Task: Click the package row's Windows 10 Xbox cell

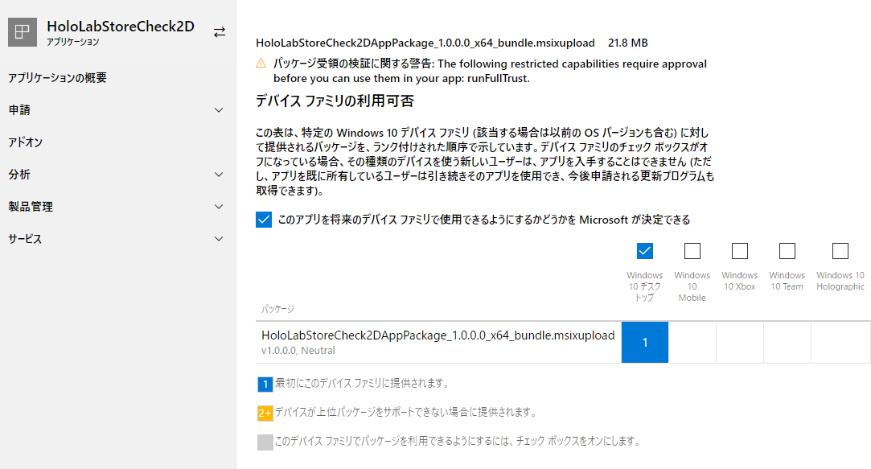Action: point(740,343)
